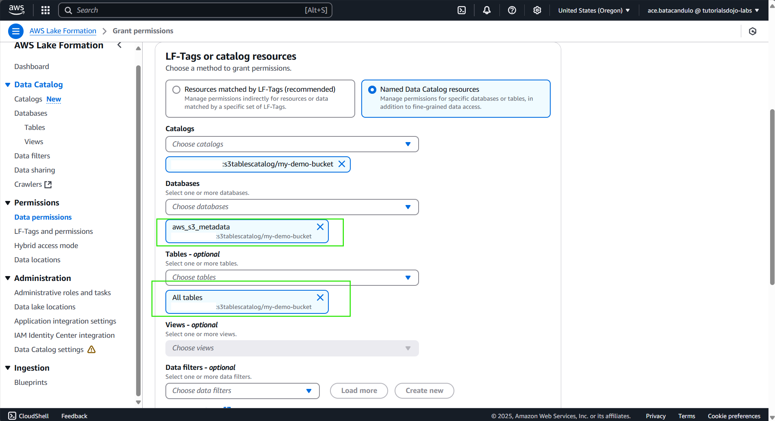Open the info panel icon at right
The height and width of the screenshot is (421, 775).
click(753, 31)
